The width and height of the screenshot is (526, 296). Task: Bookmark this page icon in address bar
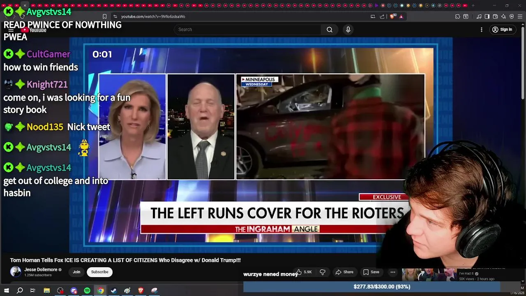105,16
